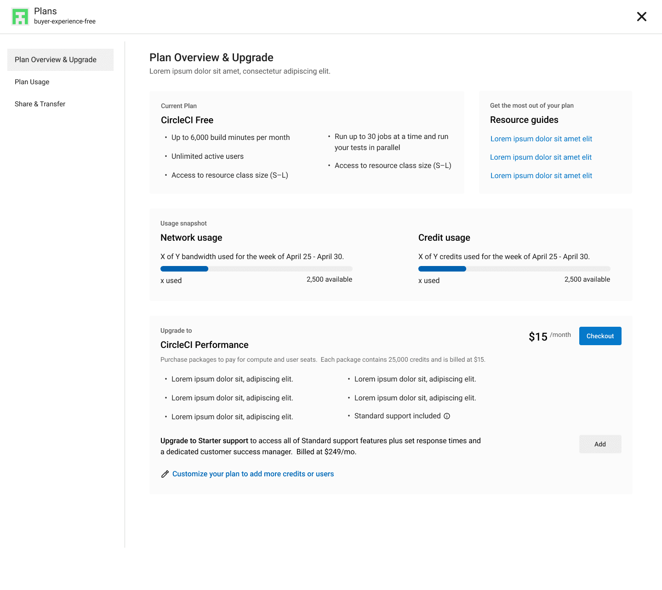Open first Resource guides link
This screenshot has height=590, width=662.
pyautogui.click(x=541, y=139)
